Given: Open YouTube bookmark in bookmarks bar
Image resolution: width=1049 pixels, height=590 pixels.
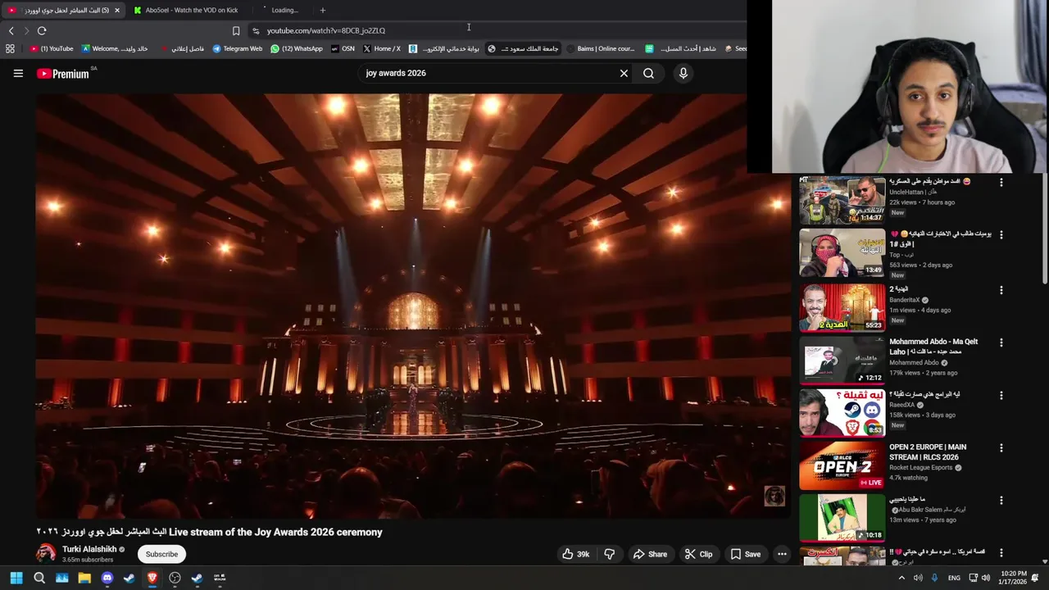Looking at the screenshot, I should tap(52, 48).
